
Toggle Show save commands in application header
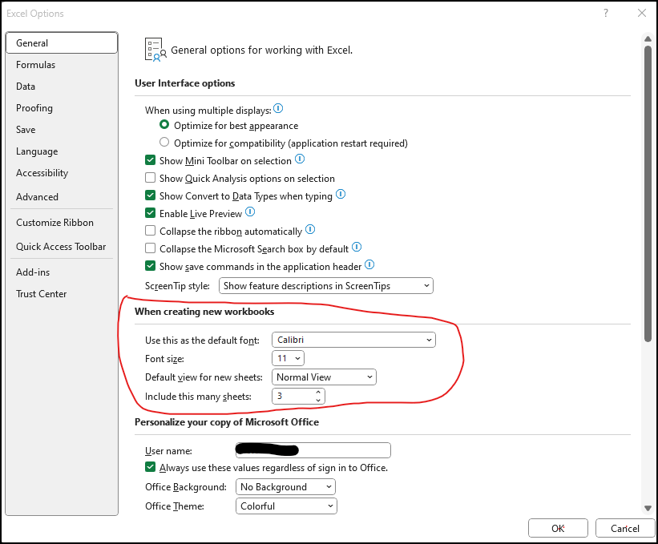click(150, 266)
